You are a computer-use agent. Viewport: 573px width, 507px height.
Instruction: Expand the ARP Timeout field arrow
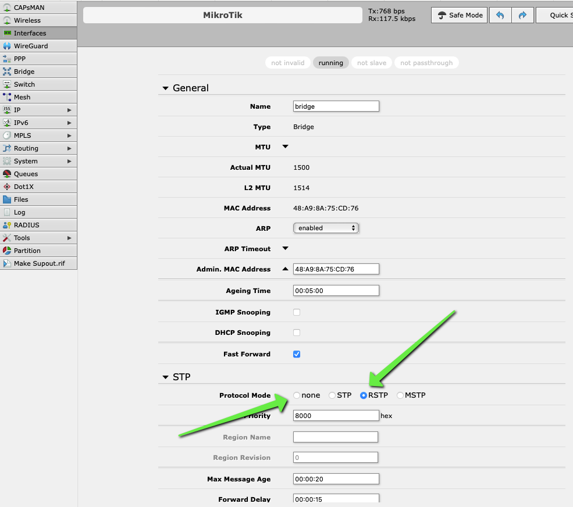pos(286,248)
